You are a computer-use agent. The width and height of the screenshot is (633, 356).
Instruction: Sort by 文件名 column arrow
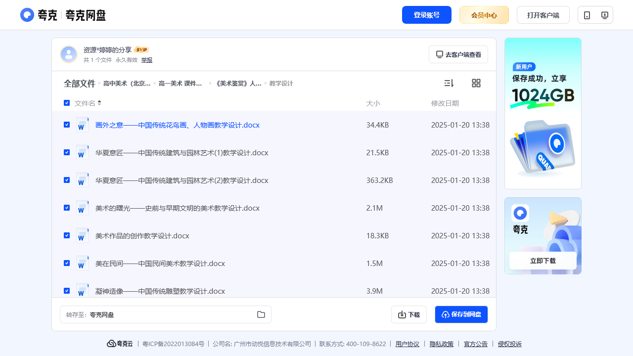(x=99, y=103)
